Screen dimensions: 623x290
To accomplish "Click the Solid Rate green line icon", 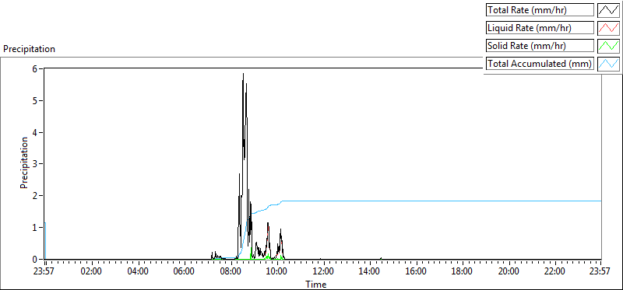I will [608, 46].
